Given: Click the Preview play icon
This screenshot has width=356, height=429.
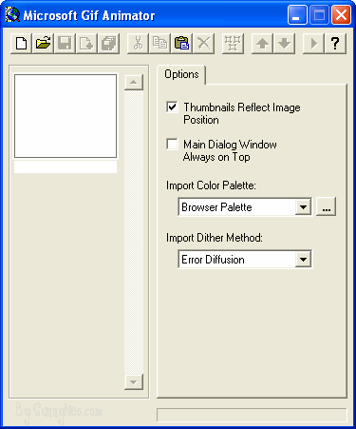Looking at the screenshot, I should [x=313, y=43].
